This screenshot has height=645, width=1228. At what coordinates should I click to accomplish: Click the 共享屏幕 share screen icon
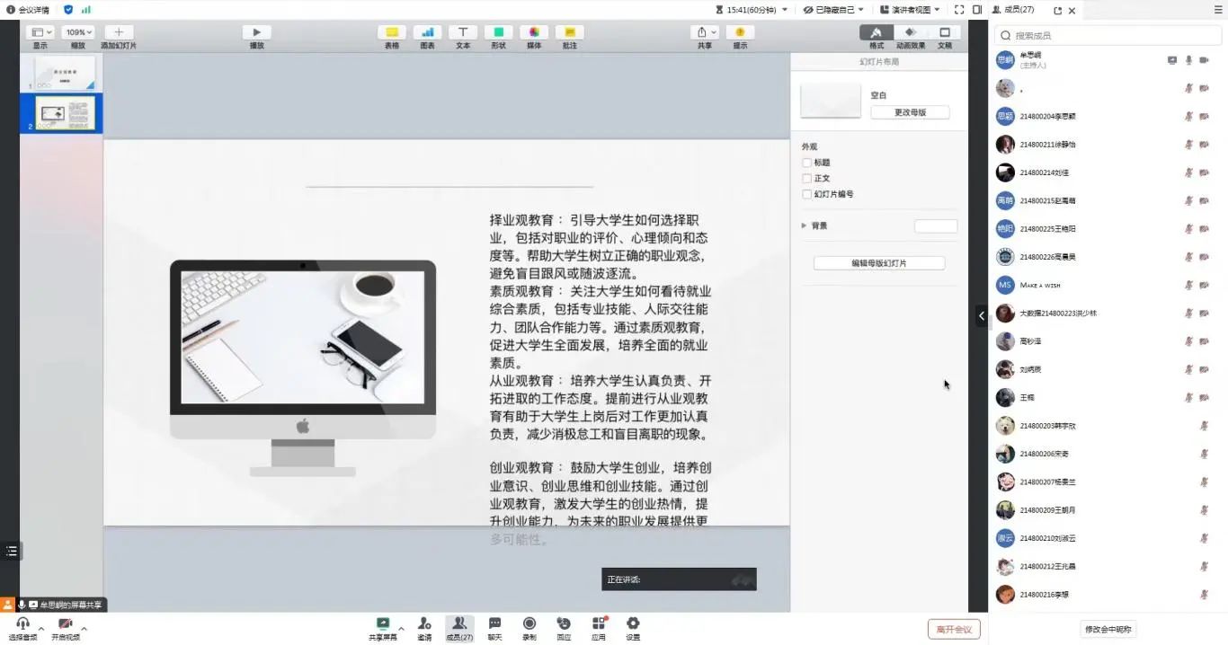[383, 624]
